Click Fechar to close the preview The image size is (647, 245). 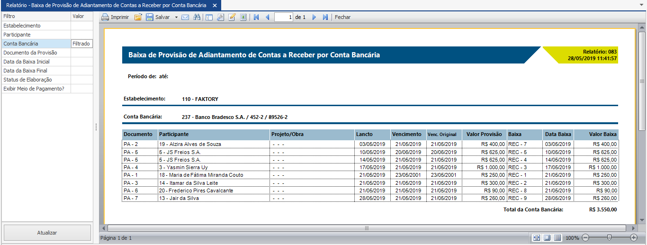coord(342,17)
